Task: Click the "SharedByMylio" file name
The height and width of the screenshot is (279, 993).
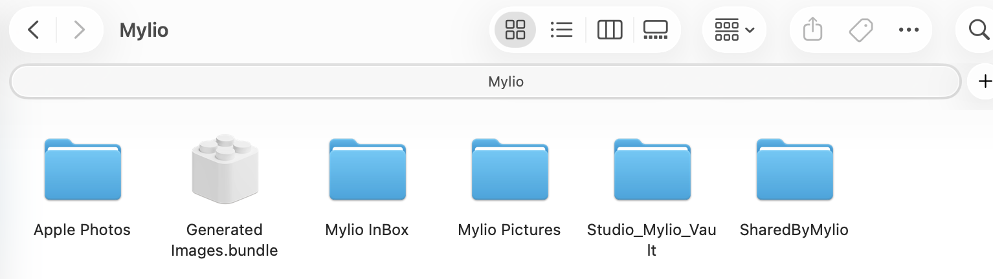Action: 794,230
